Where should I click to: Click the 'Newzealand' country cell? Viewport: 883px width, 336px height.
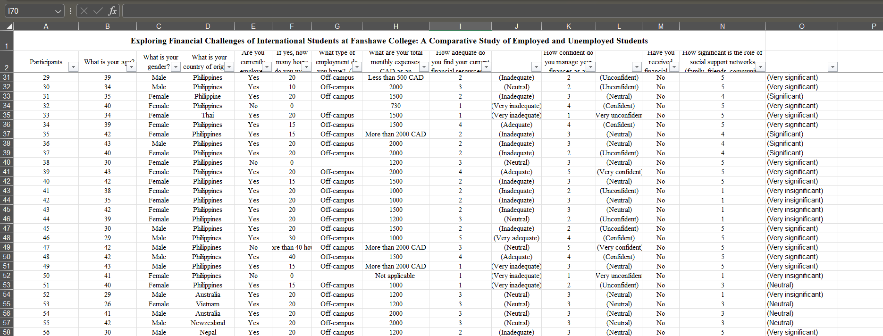[x=208, y=323]
